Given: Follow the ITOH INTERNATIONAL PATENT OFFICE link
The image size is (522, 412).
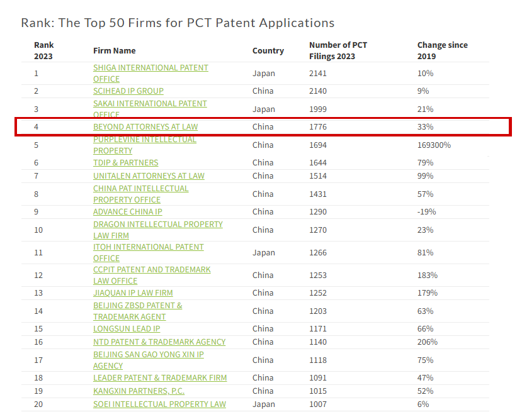Looking at the screenshot, I should point(149,252).
